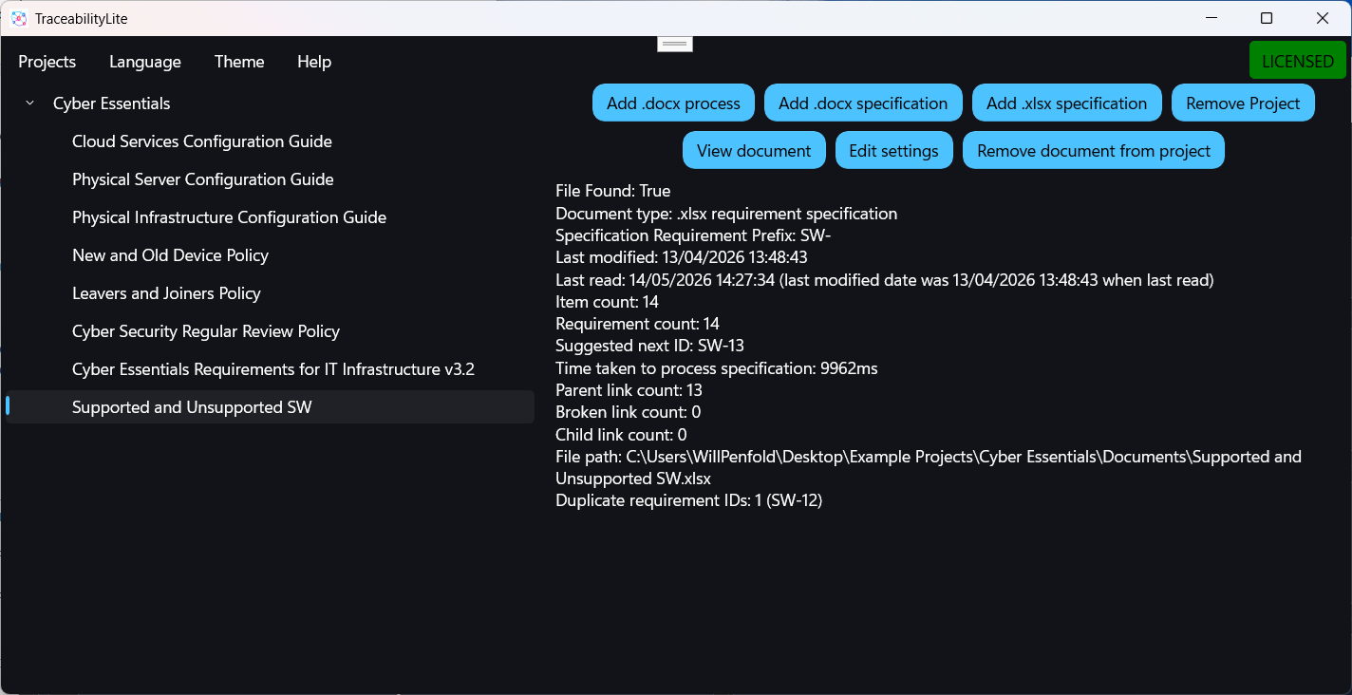Click the green LICENSED badge
Viewport: 1352px width, 695px height.
coord(1298,61)
